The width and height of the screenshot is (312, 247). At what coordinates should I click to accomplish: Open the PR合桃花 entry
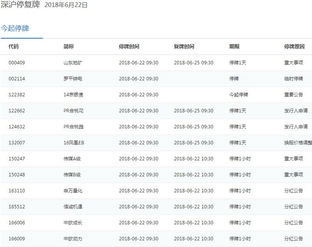tap(73, 111)
